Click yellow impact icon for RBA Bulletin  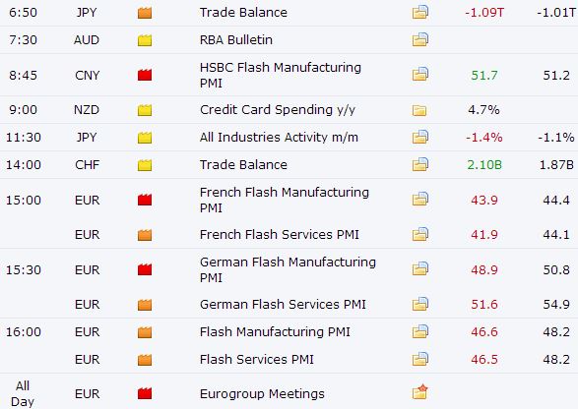point(145,40)
